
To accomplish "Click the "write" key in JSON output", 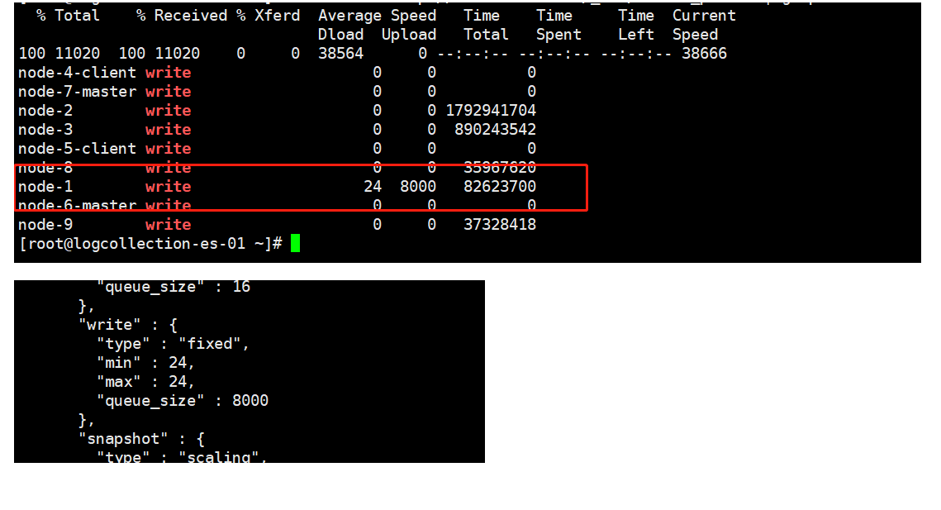I will (110, 325).
